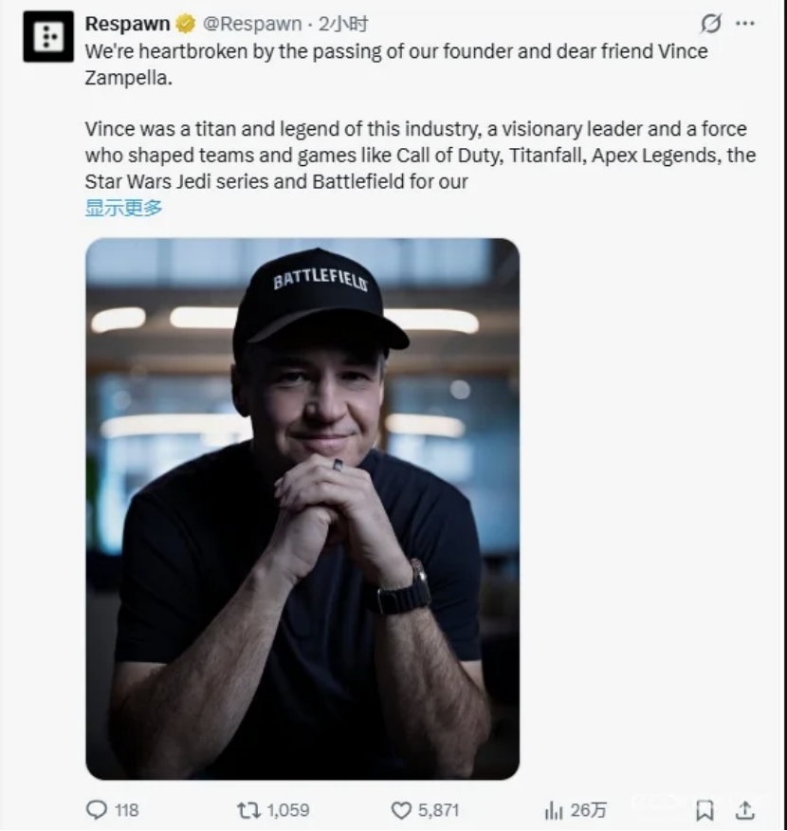The height and width of the screenshot is (831, 787).
Task: Click the like count 5,871
Action: (x=438, y=809)
